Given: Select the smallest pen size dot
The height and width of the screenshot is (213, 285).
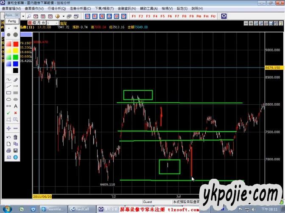Looking at the screenshot, I should coord(8,28).
